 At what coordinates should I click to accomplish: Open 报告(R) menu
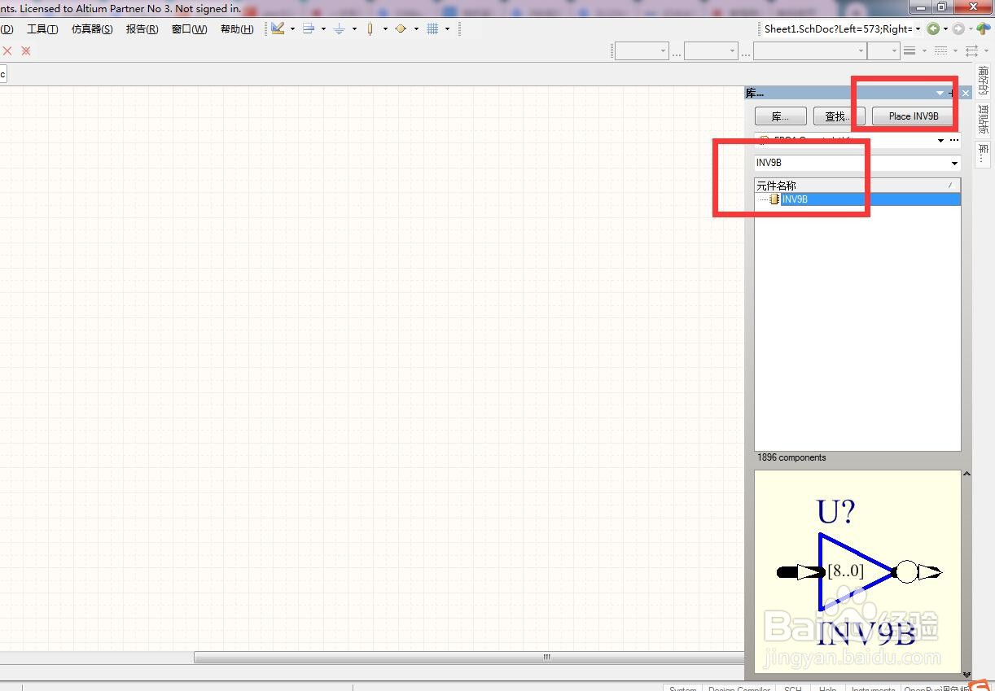coord(142,28)
